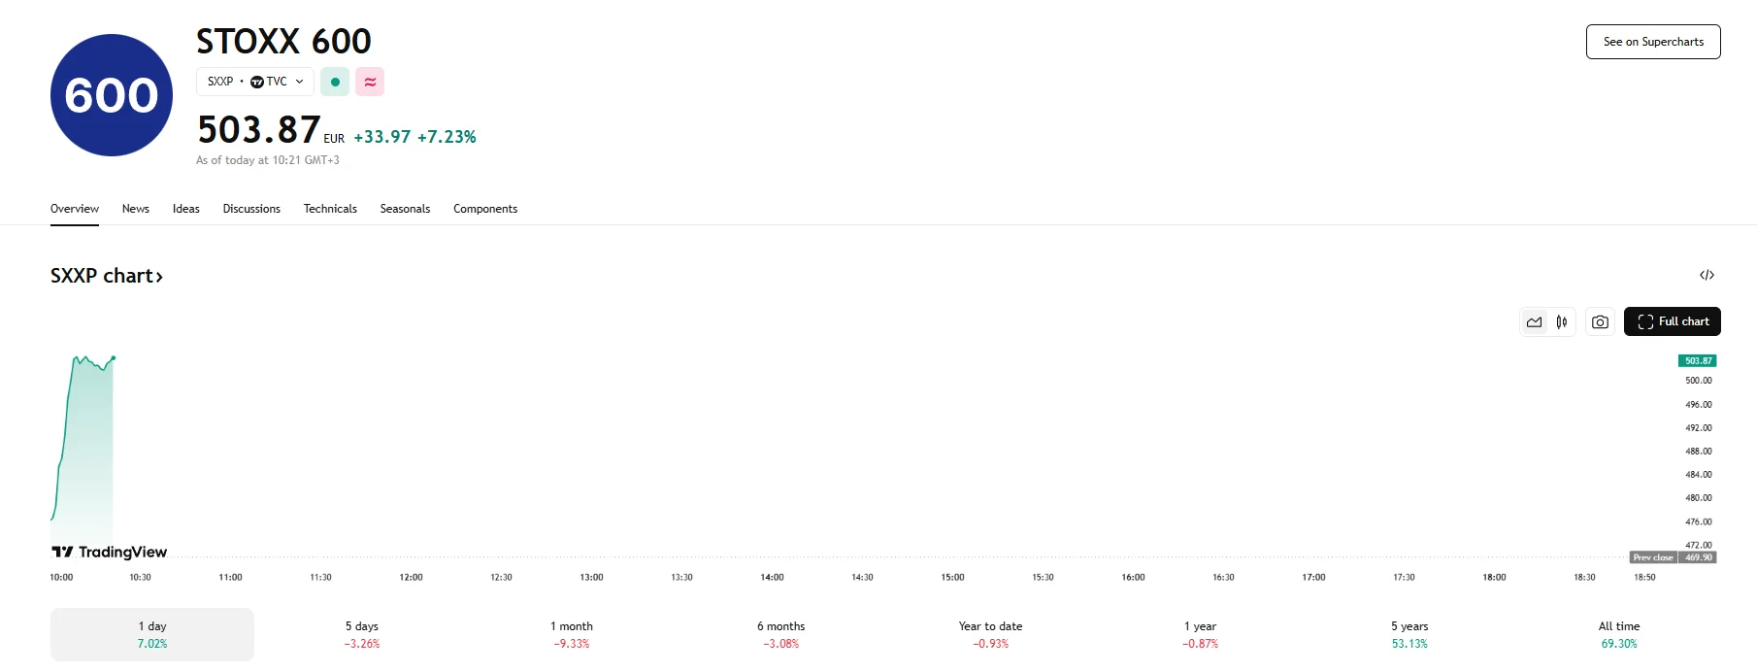Click the Full chart button
The image size is (1757, 672).
1672,321
